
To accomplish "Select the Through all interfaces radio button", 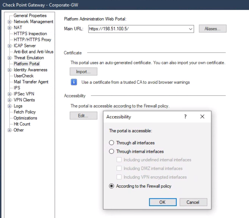I will 112,143.
